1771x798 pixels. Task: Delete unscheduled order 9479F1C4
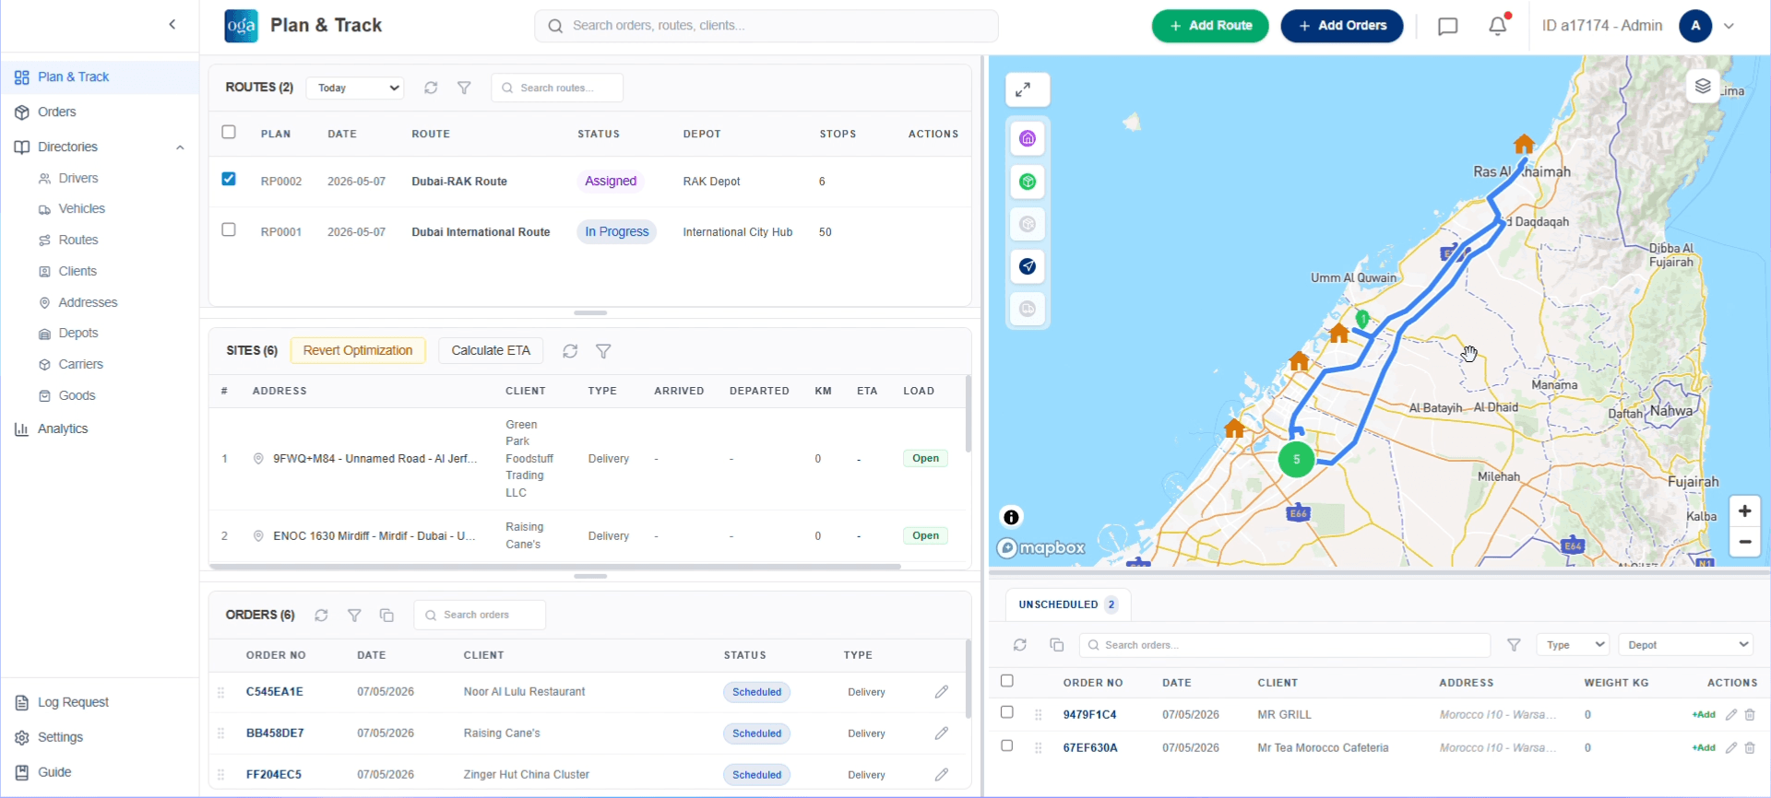1750,715
